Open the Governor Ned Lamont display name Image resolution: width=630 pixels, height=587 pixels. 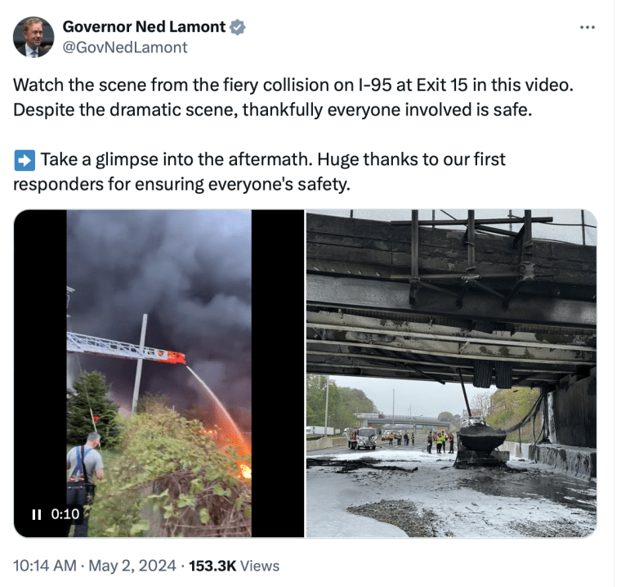click(x=144, y=27)
